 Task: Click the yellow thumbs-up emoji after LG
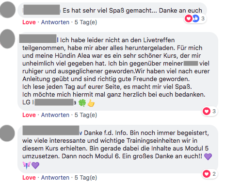click(x=91, y=103)
